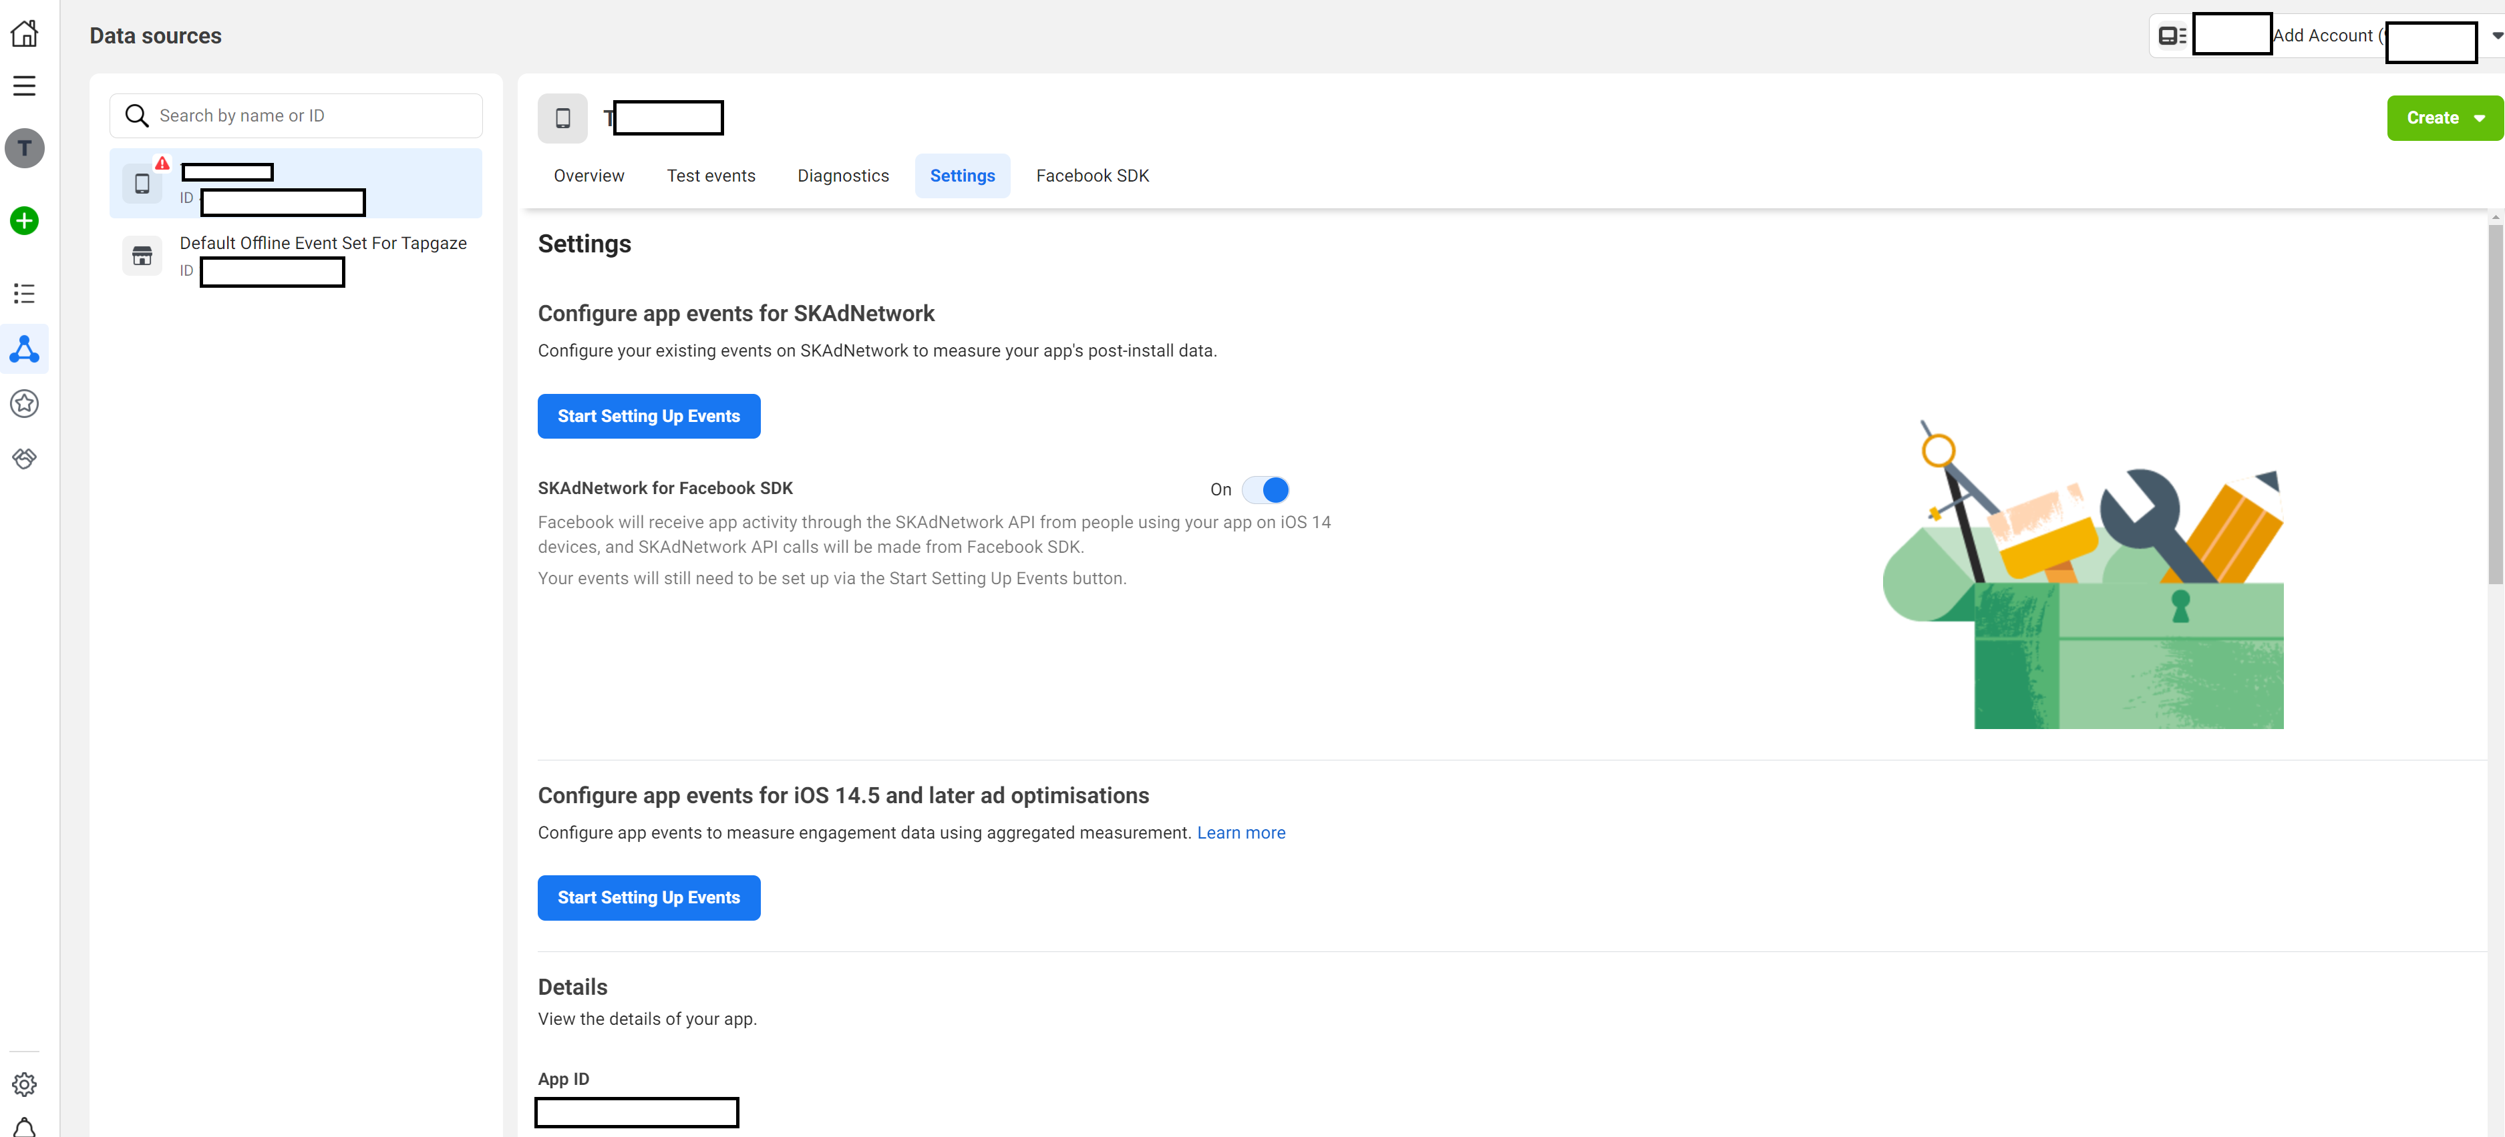Open the star badge sidebar icon
Viewport: 2505px width, 1137px height.
coord(24,403)
